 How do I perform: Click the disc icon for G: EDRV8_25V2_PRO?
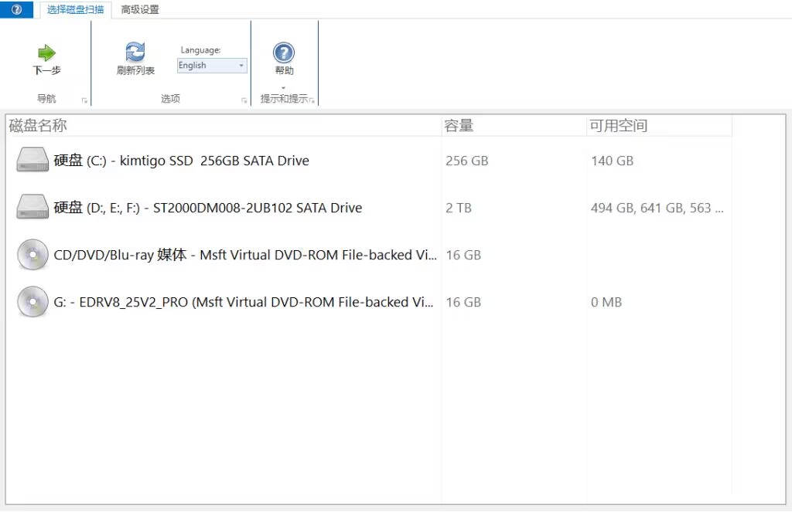(x=31, y=301)
